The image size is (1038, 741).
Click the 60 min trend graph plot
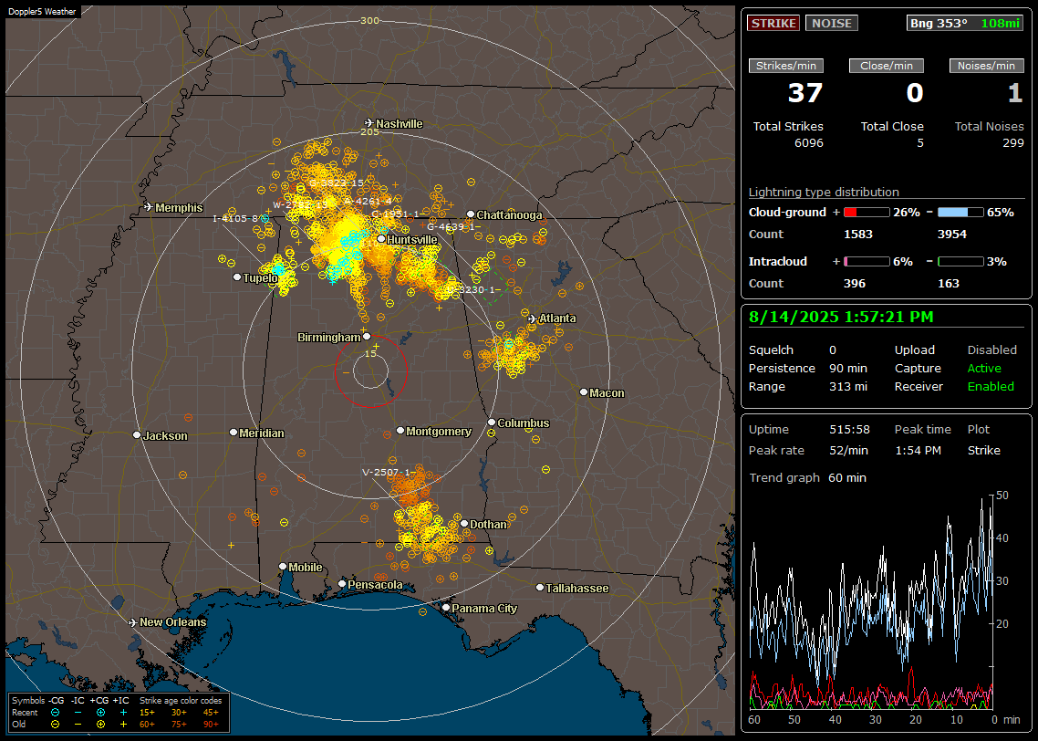[871, 601]
